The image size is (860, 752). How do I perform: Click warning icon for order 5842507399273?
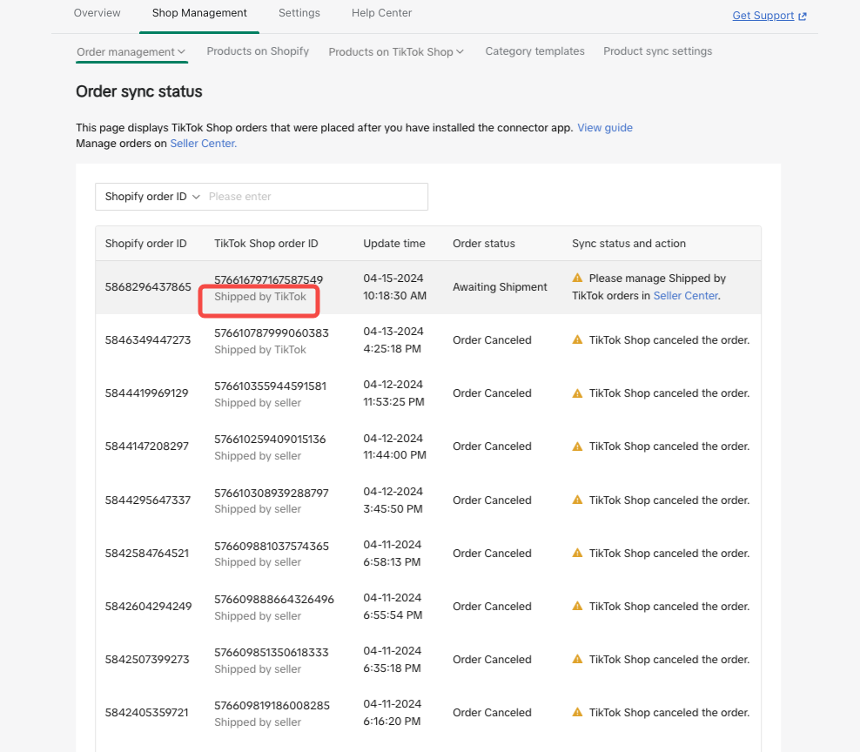coord(577,659)
